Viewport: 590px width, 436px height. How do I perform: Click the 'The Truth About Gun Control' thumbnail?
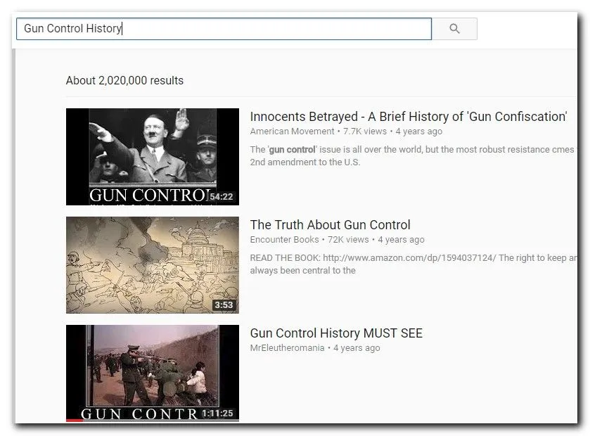tap(152, 264)
